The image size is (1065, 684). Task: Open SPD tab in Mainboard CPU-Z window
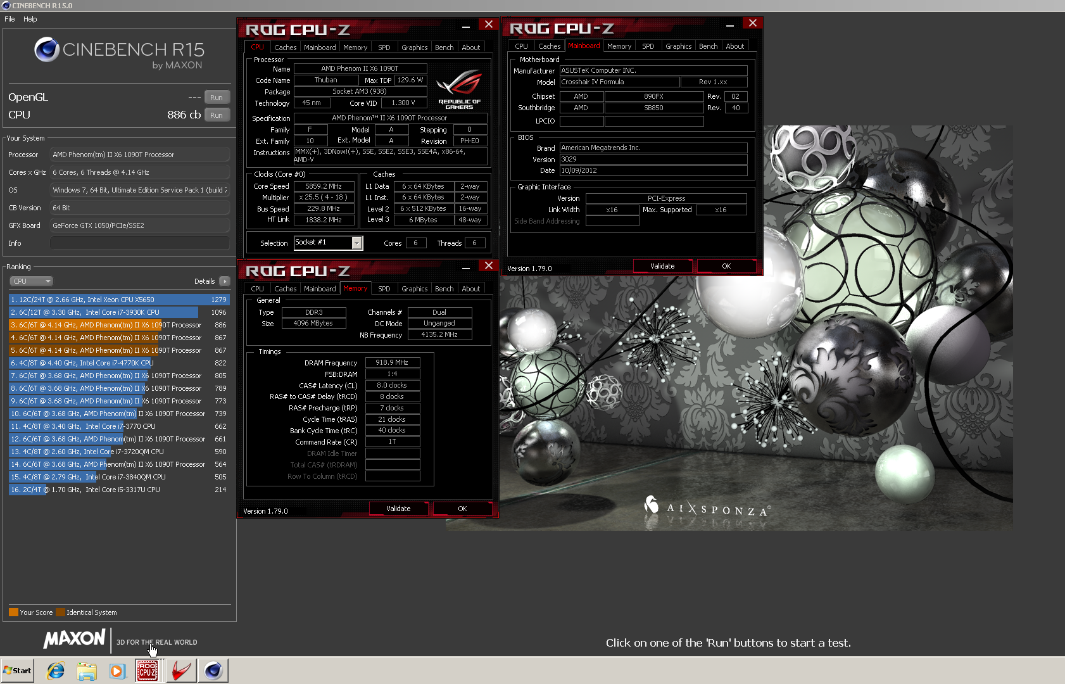648,46
